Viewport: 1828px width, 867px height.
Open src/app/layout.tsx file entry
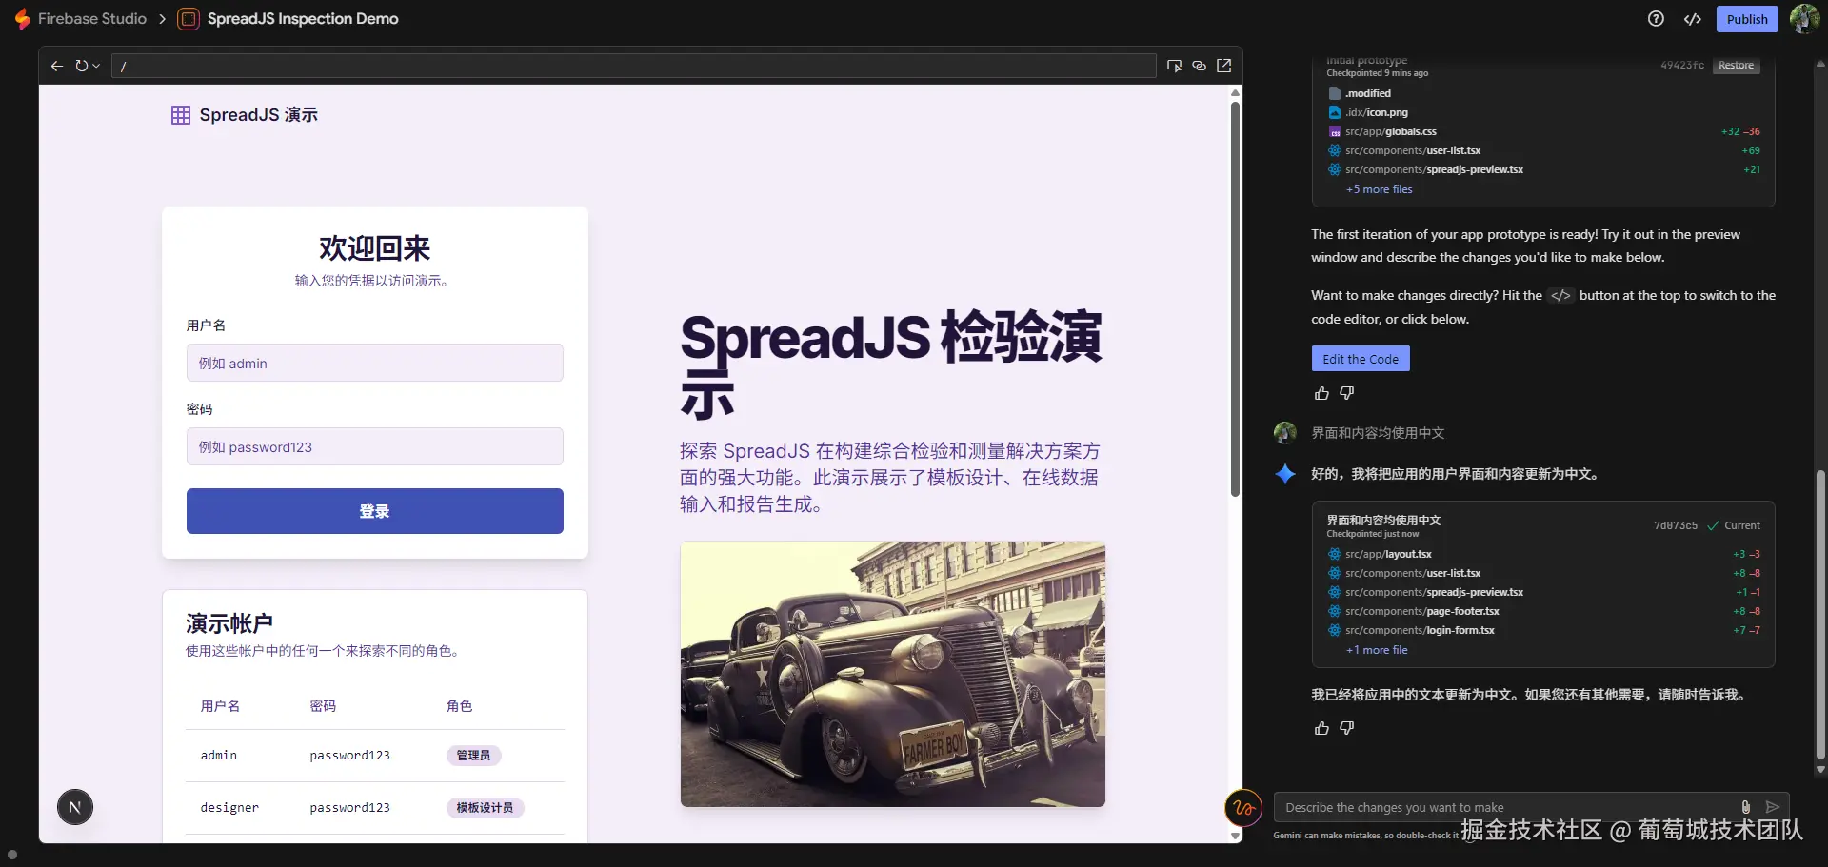1388,554
